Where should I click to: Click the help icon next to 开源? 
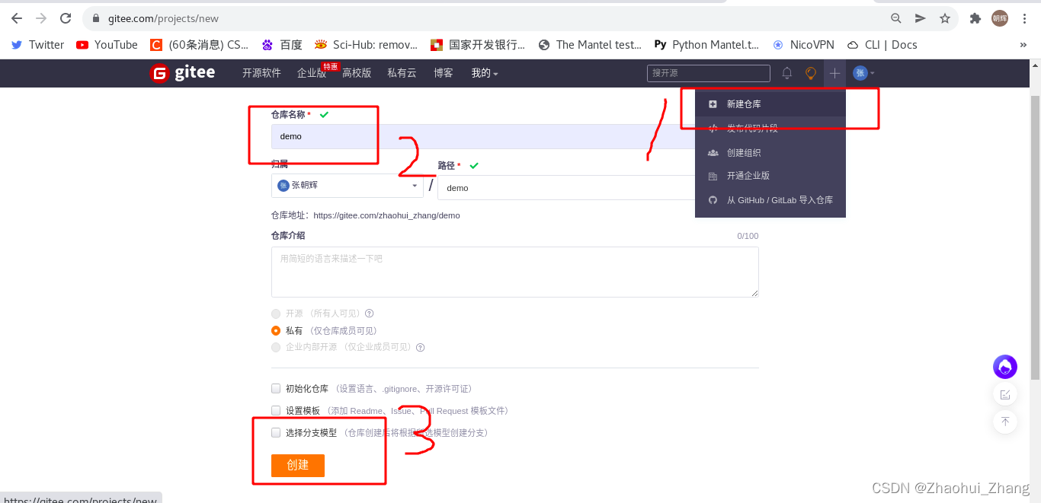pyautogui.click(x=369, y=314)
